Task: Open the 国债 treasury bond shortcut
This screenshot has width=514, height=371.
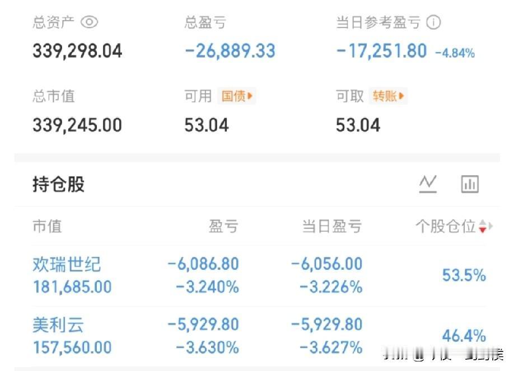Action: 236,96
